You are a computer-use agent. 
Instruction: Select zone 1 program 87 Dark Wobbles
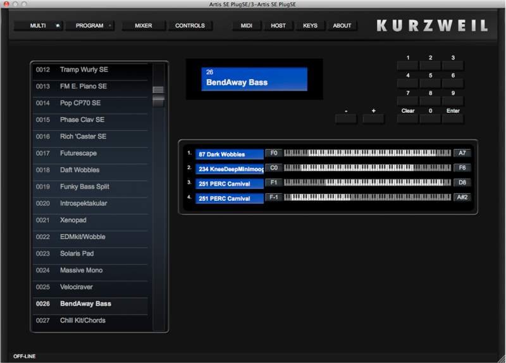229,154
